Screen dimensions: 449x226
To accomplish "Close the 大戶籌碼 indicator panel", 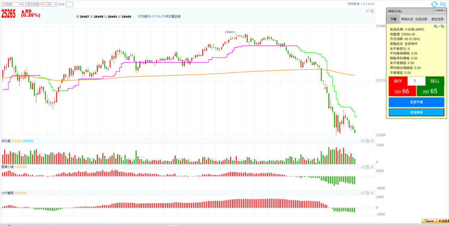I will point(372,192).
